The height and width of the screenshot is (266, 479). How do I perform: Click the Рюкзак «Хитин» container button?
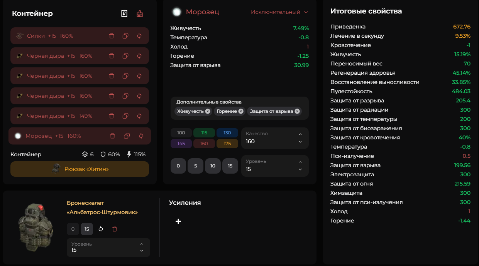[x=80, y=169]
